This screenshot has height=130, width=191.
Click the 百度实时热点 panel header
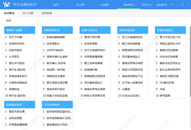coord(57,30)
